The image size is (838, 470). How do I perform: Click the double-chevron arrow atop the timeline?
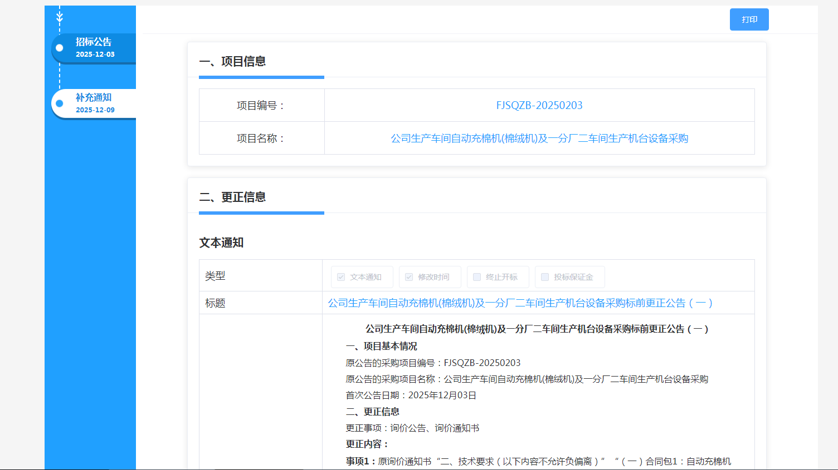(60, 18)
